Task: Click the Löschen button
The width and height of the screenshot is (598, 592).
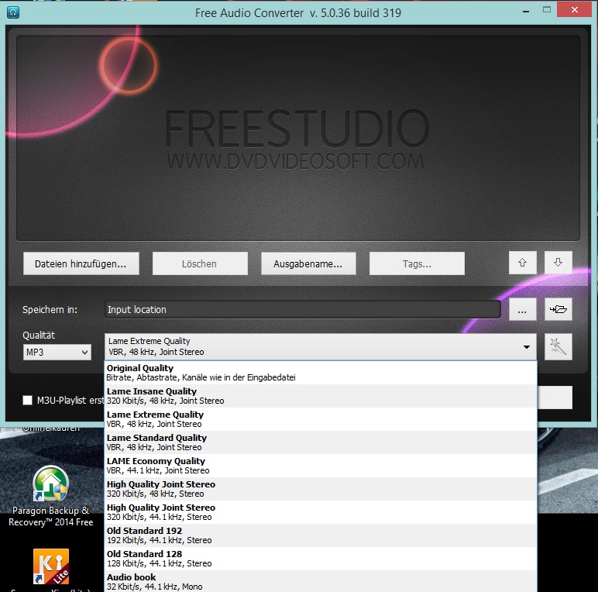Action: click(200, 263)
